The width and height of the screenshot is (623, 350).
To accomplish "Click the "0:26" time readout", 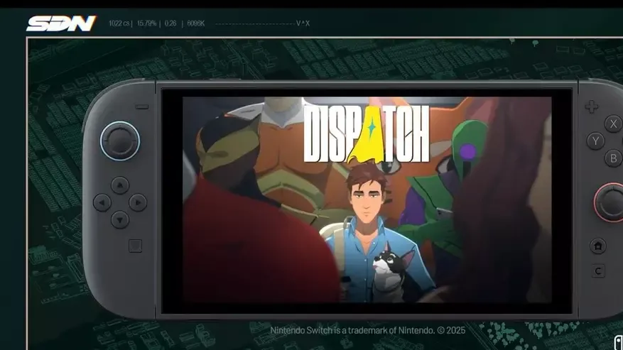I will tap(170, 23).
